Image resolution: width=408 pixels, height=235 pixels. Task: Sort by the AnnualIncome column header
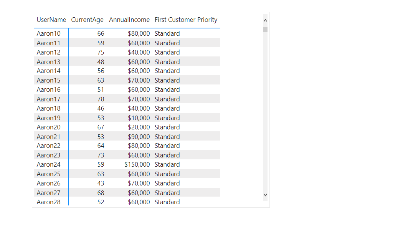point(129,20)
